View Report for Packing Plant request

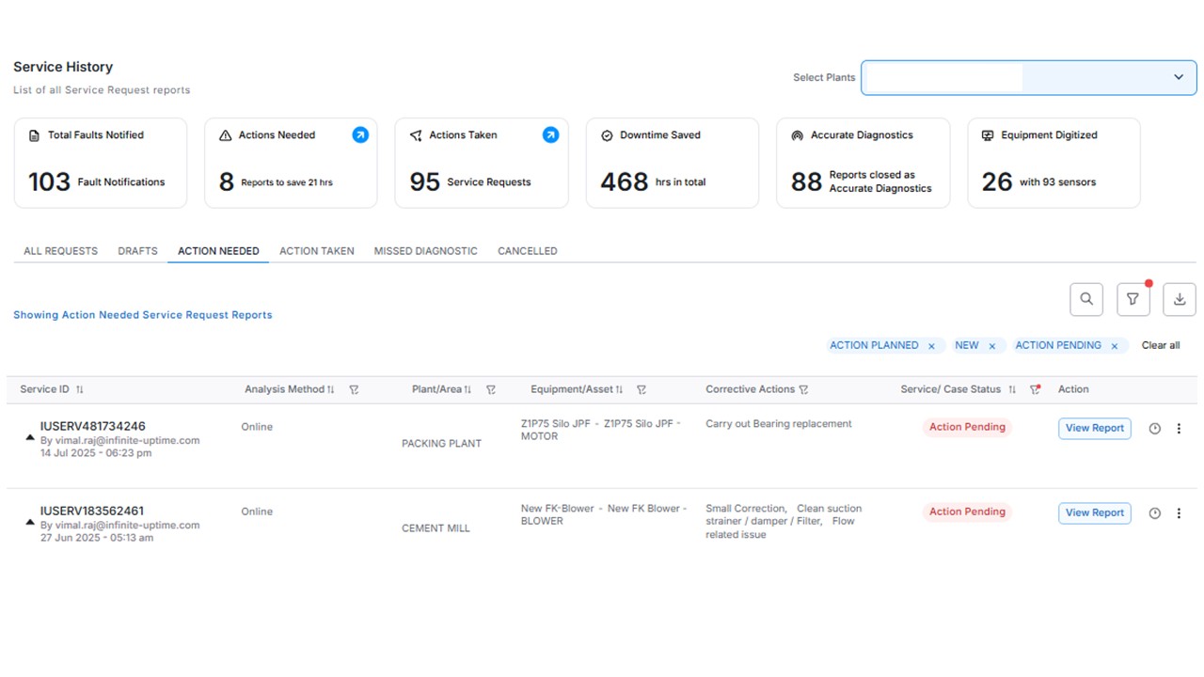click(1094, 428)
